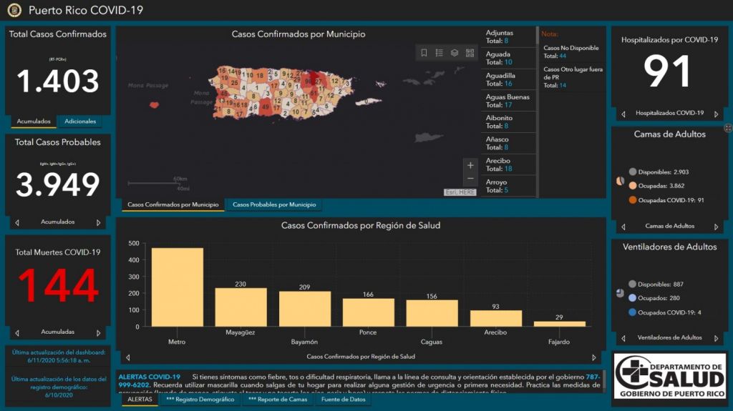Zoom in on the map
Image resolution: width=733 pixels, height=411 pixels.
coord(470,165)
